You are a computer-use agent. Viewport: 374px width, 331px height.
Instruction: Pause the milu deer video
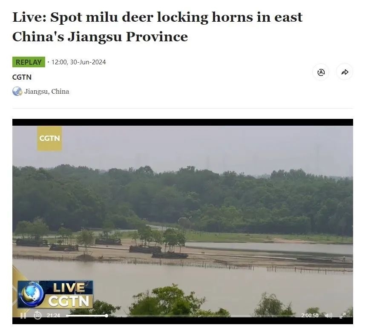(23, 316)
